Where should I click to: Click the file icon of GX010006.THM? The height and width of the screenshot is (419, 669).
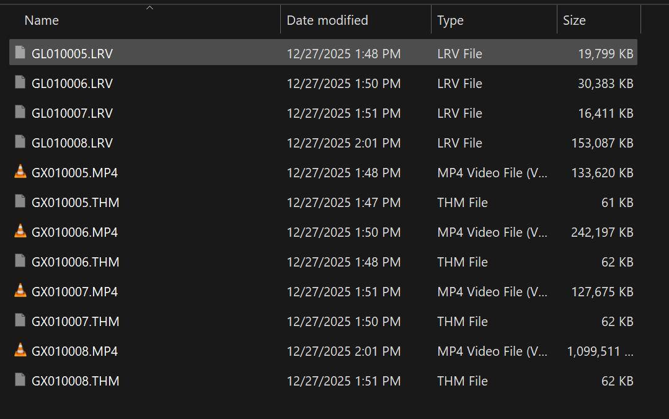coord(20,262)
